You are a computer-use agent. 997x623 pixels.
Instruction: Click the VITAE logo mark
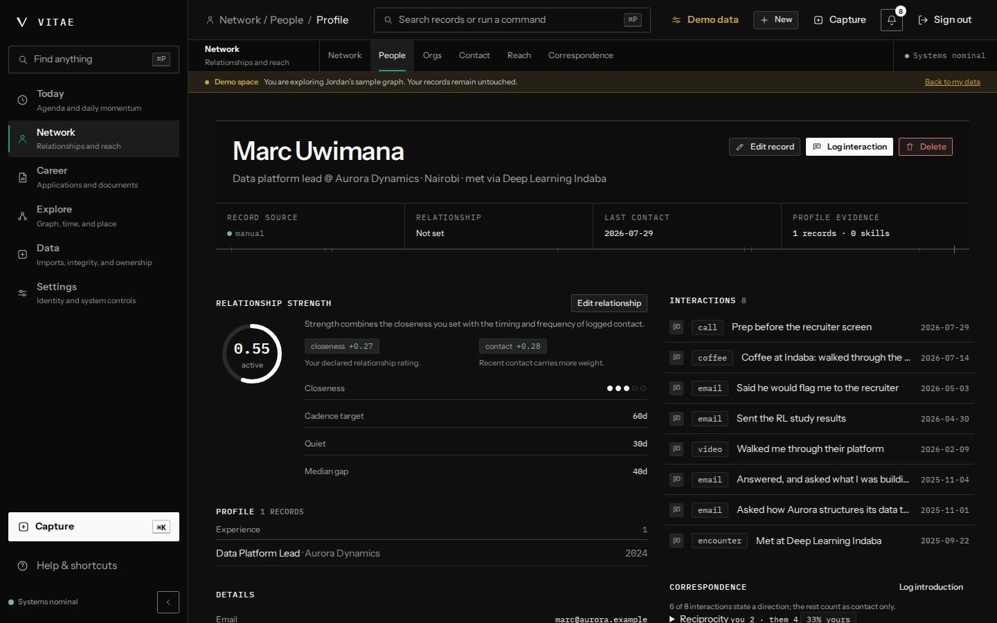click(22, 22)
